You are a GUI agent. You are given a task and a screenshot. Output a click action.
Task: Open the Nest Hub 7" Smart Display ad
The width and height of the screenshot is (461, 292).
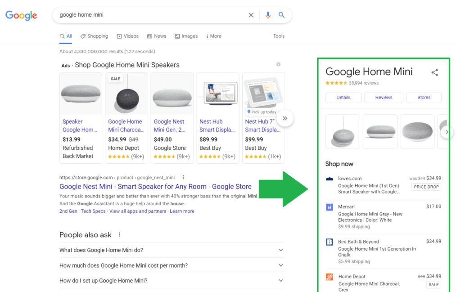coord(263,126)
